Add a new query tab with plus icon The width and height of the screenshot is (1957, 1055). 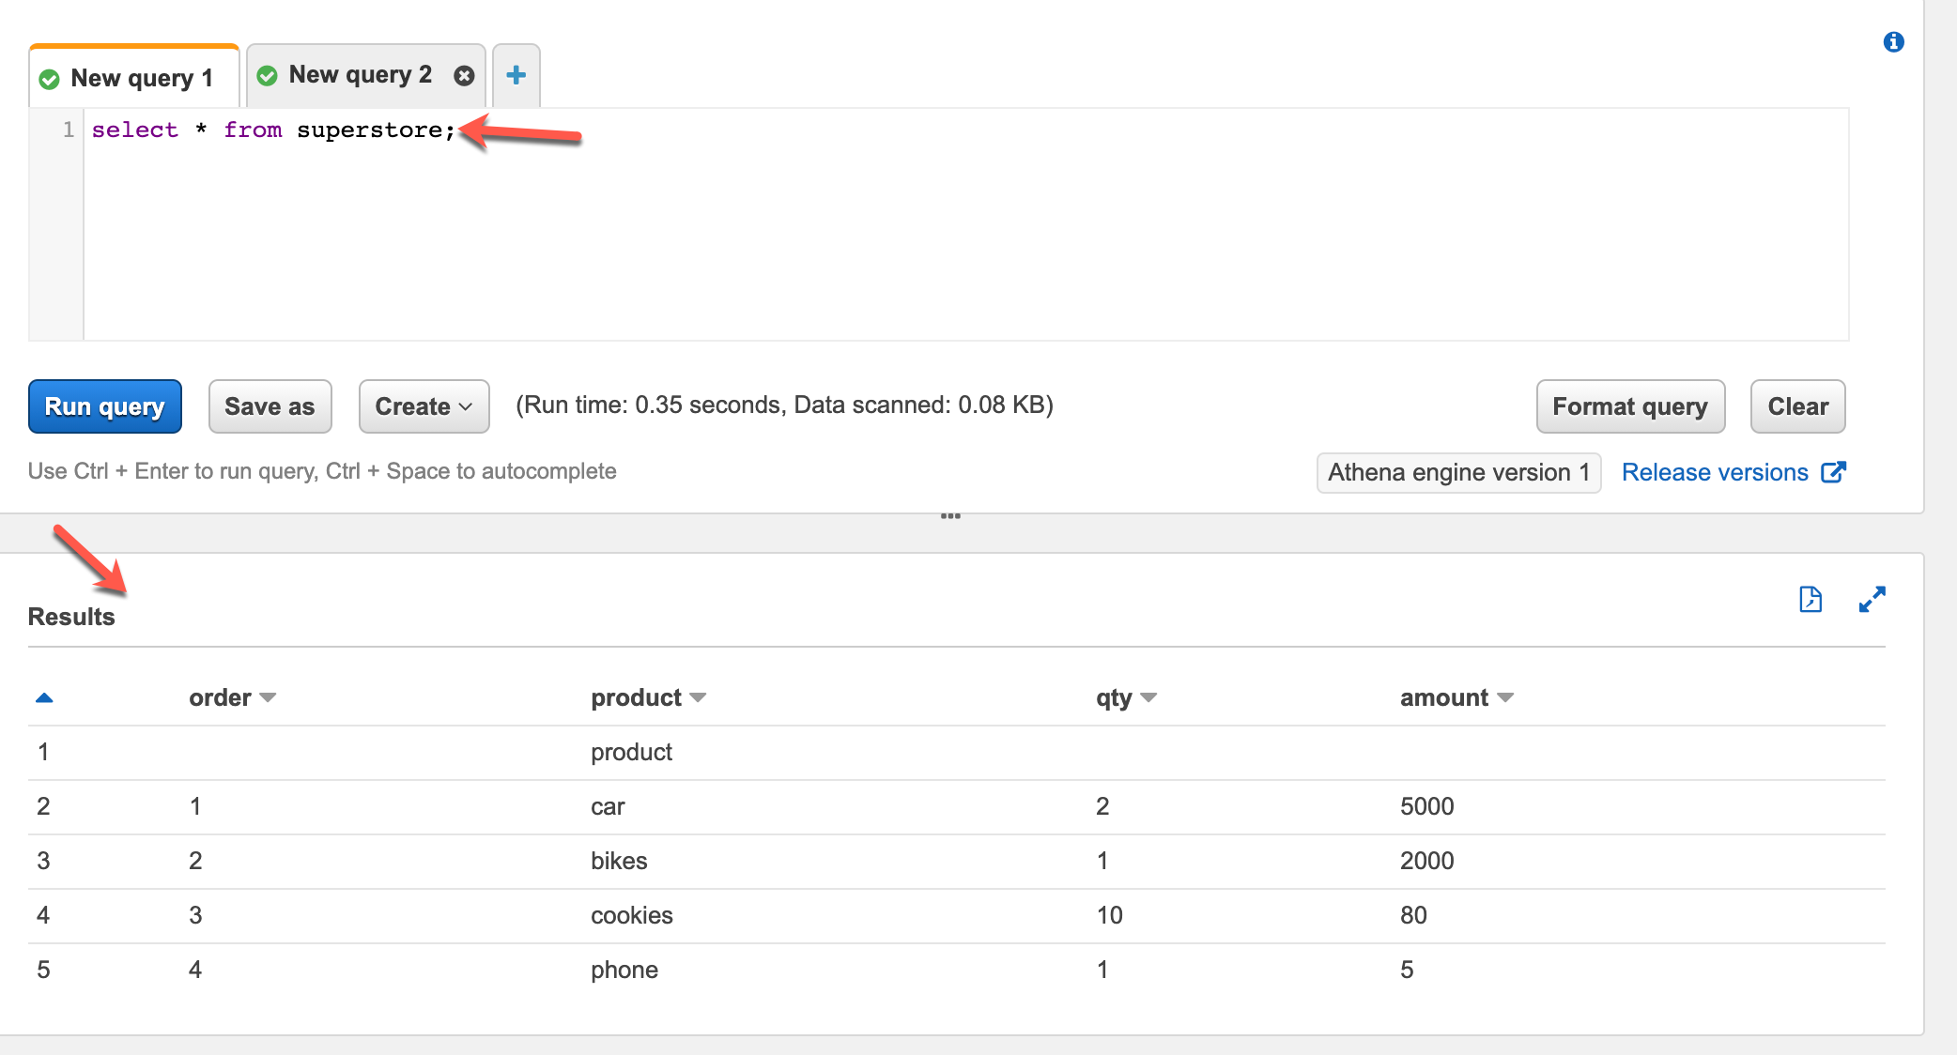coord(516,76)
